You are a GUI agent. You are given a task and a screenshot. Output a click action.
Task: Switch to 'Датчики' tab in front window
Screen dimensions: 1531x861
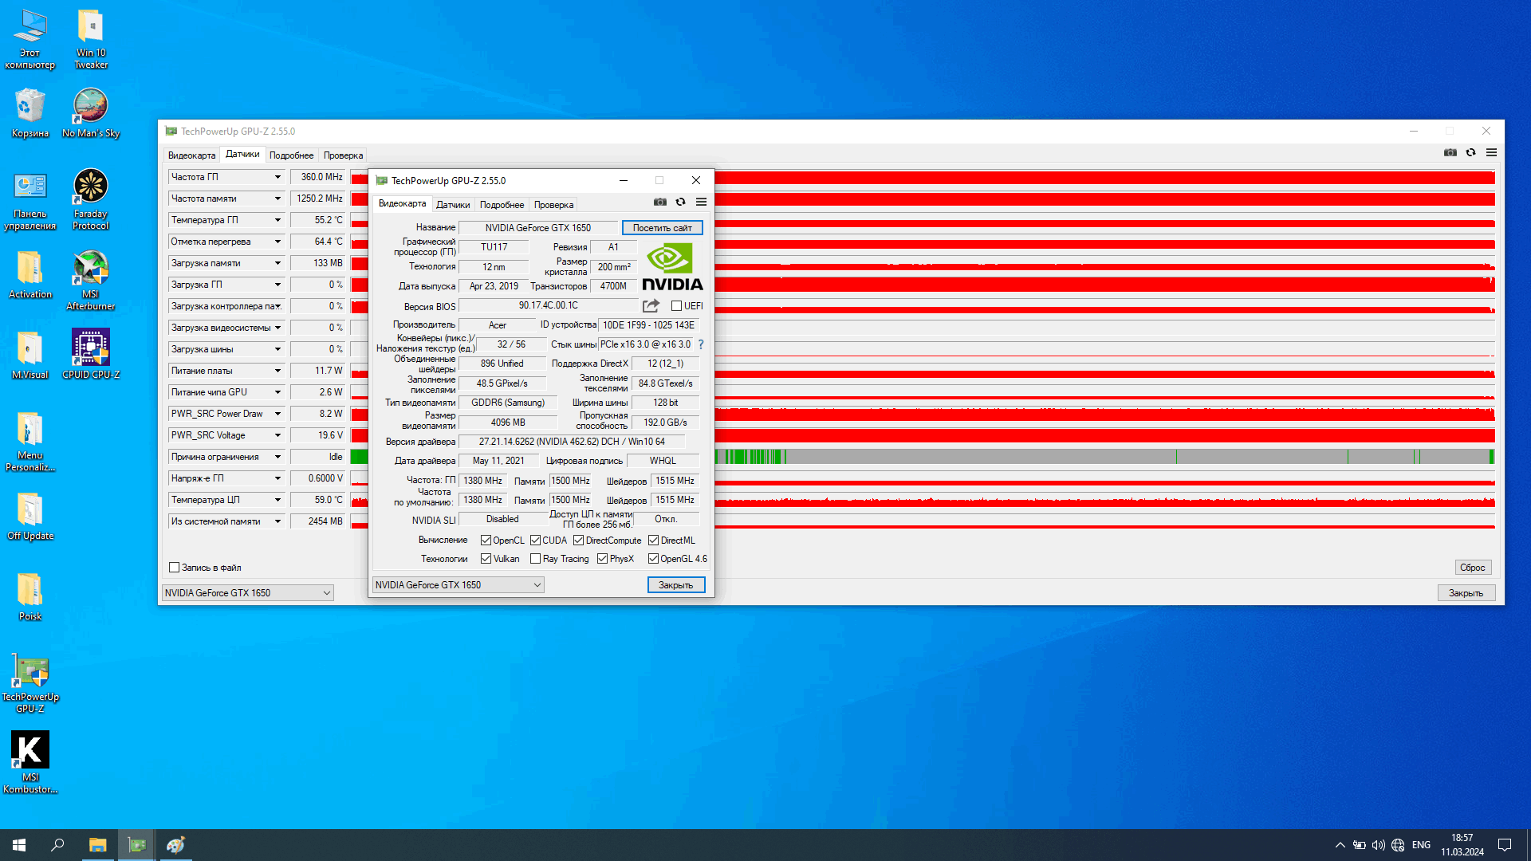click(x=453, y=205)
